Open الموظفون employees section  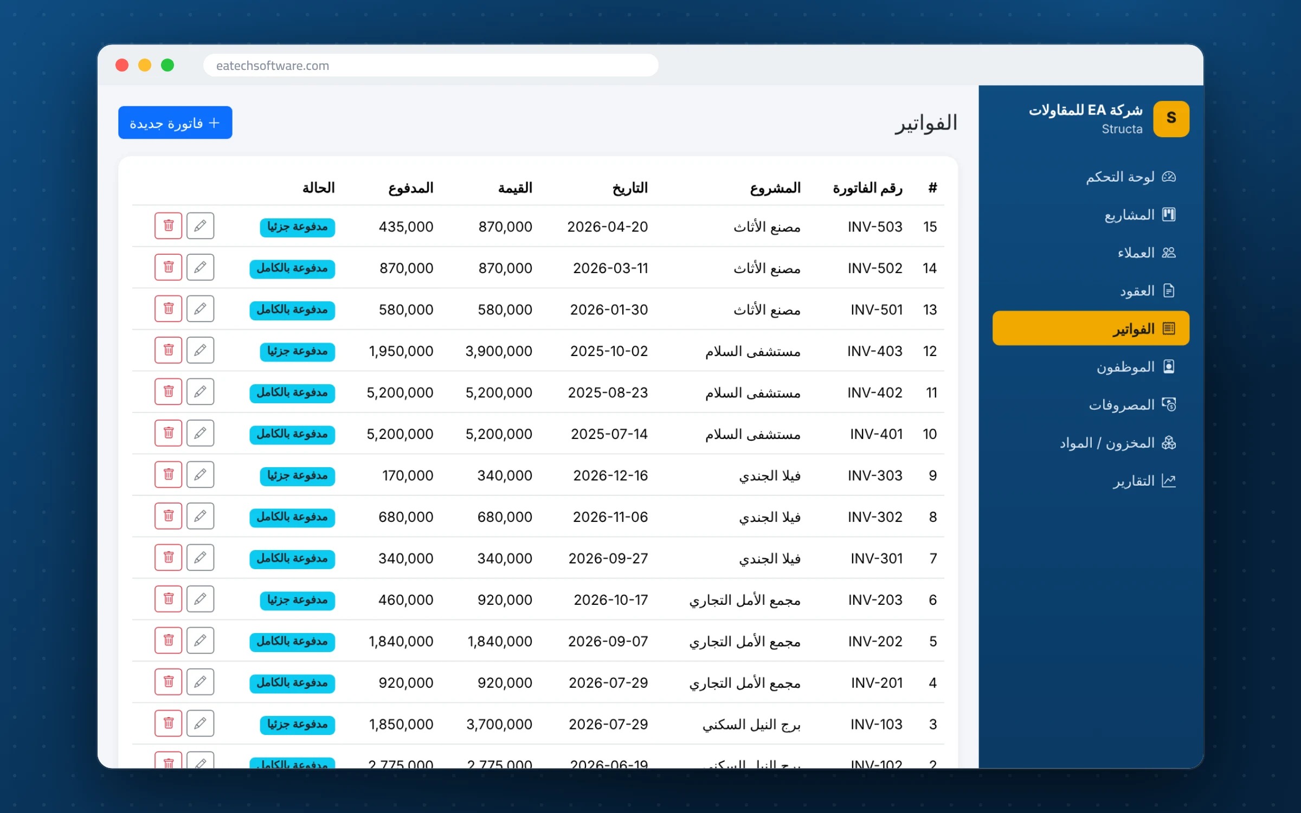point(1091,367)
